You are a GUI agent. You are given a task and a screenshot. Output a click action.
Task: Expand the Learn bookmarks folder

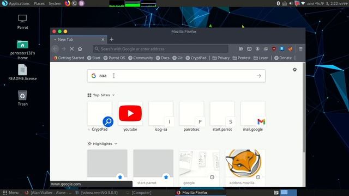[x=261, y=58]
